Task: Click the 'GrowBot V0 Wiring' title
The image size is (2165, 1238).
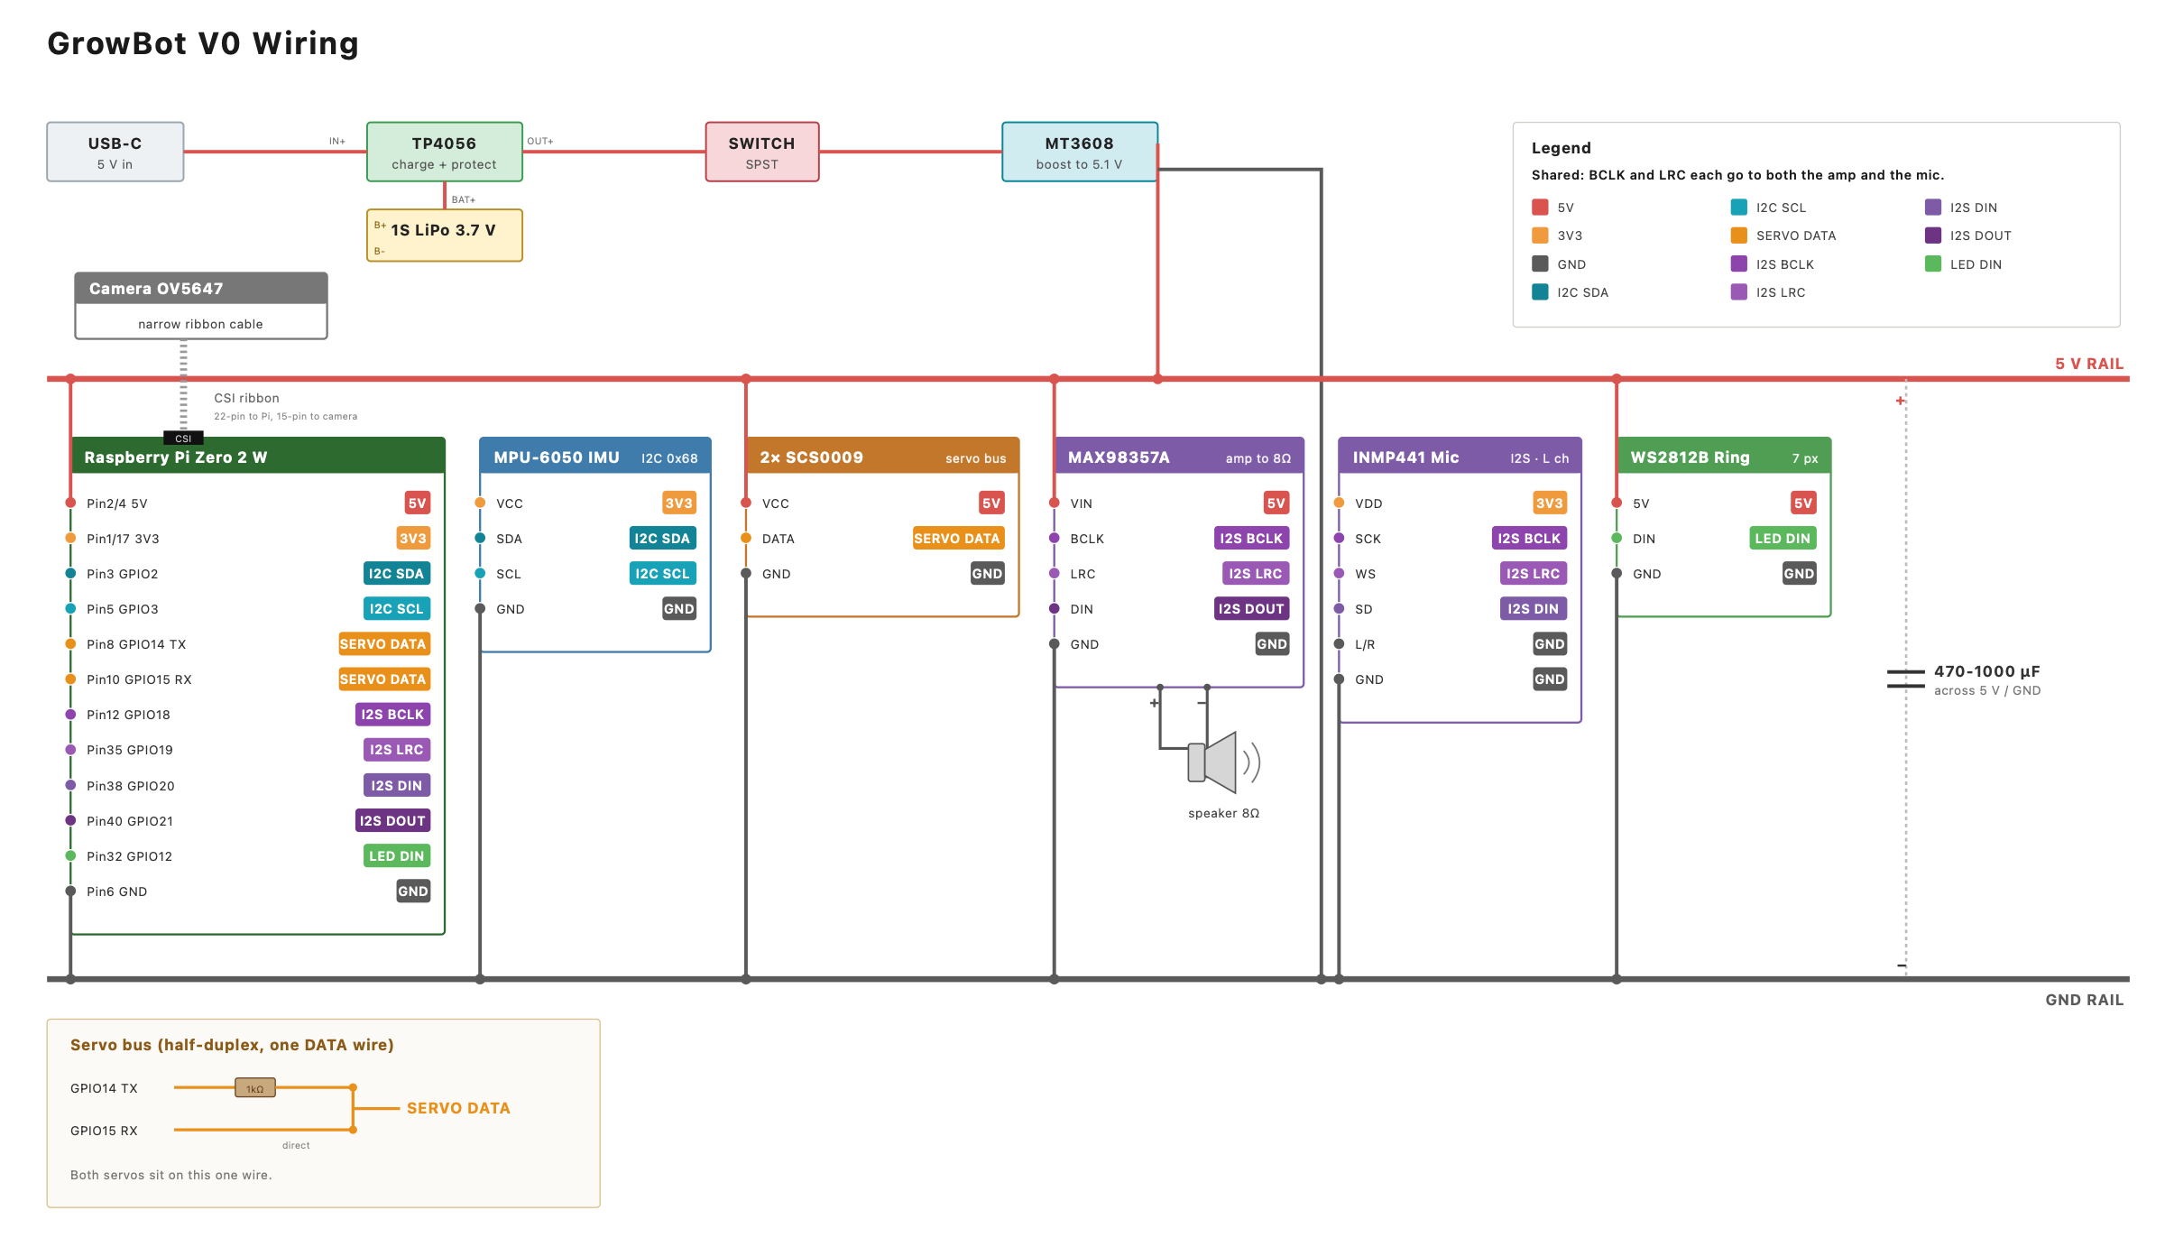Action: click(x=203, y=43)
